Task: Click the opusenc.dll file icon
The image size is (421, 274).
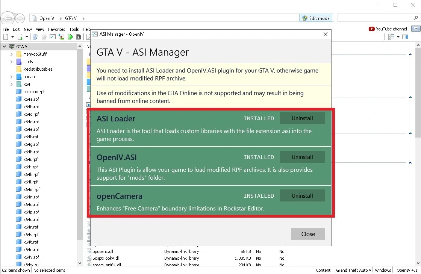Action: pyautogui.click(x=89, y=251)
